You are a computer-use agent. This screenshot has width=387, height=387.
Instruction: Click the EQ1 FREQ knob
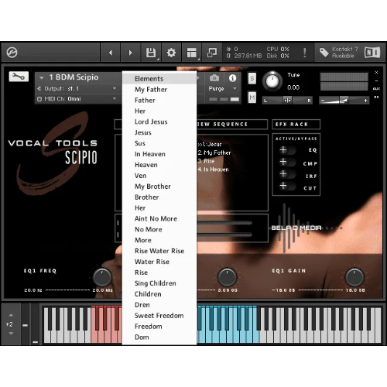102,277
